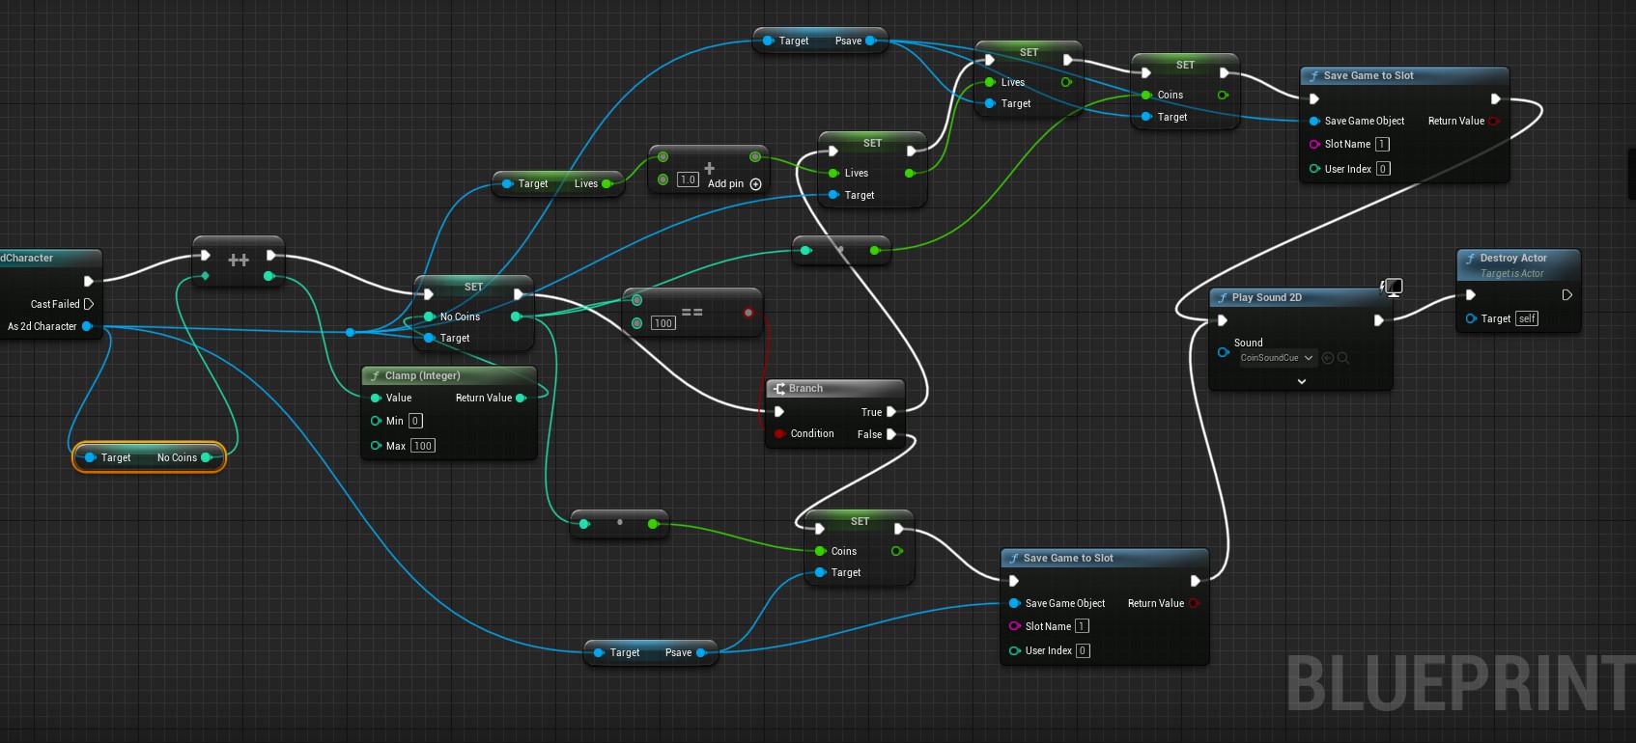The image size is (1636, 743).
Task: Expand Play Sound 2D advanced pins chevron
Action: click(x=1301, y=381)
